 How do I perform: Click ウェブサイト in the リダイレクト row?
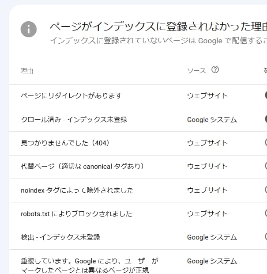207,96
